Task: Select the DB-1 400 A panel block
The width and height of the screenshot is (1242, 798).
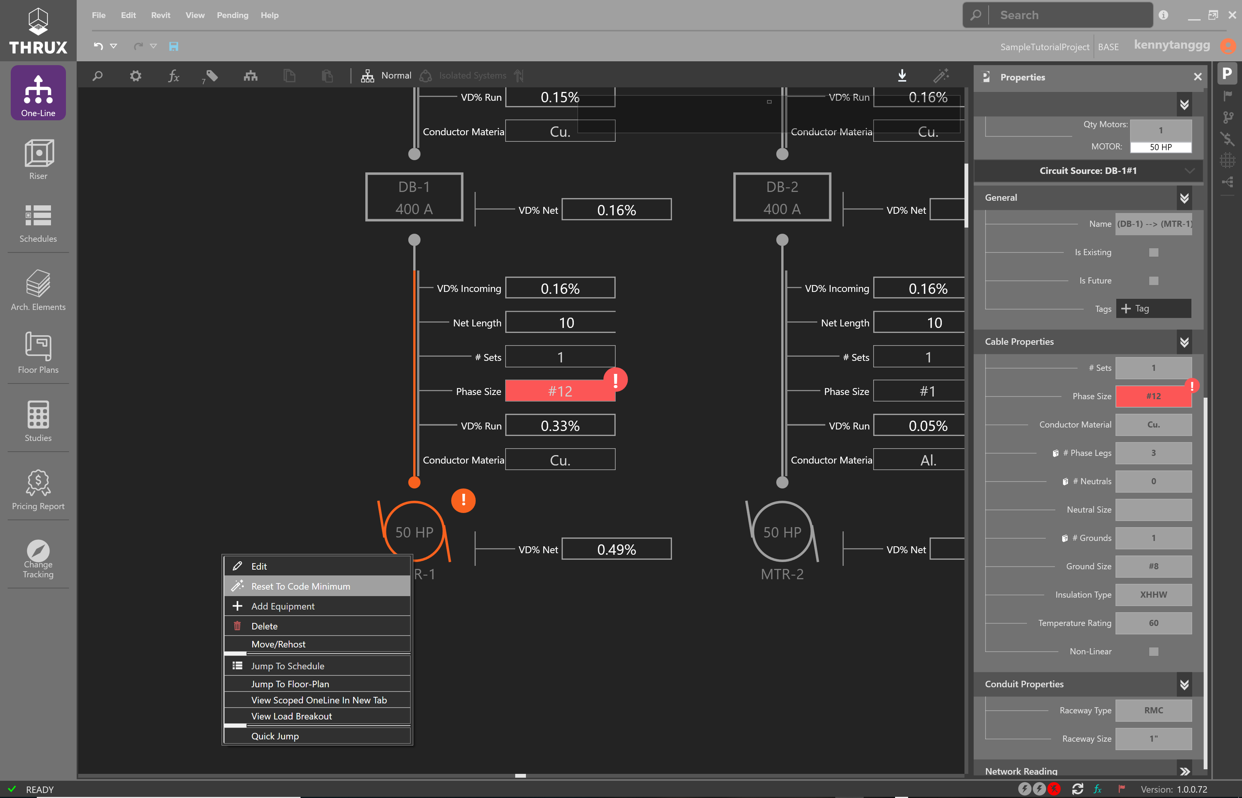Action: click(414, 197)
